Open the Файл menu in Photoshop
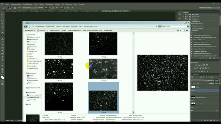 click(7, 4)
